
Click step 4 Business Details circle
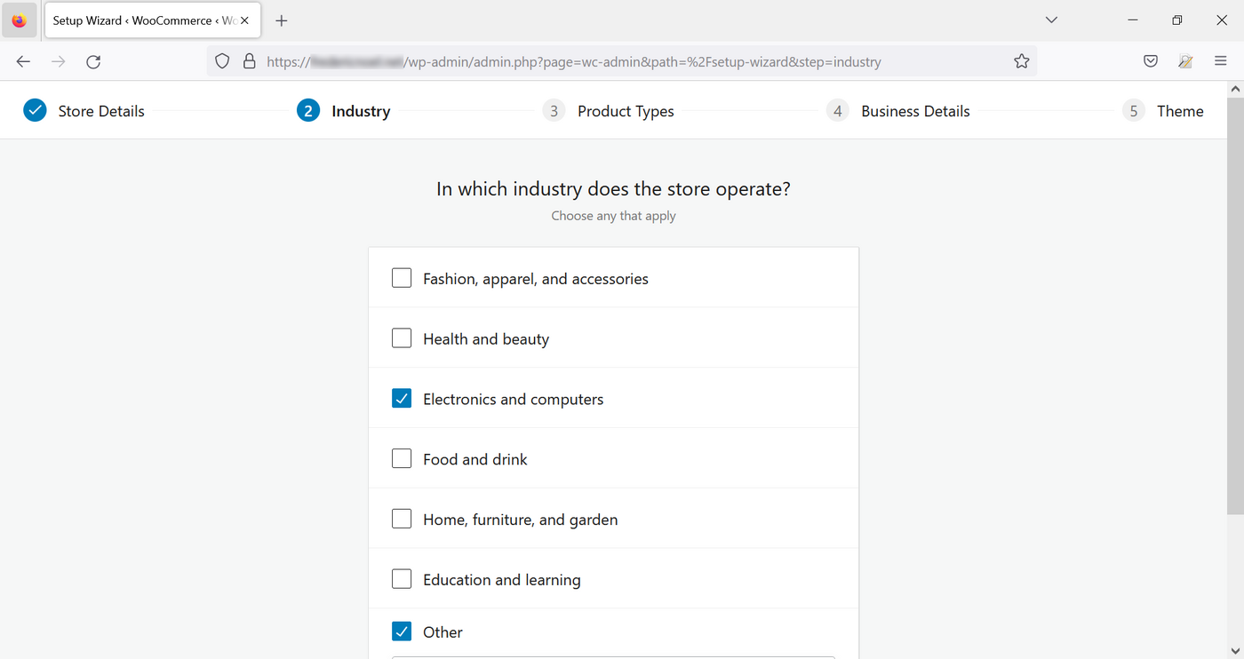tap(837, 110)
